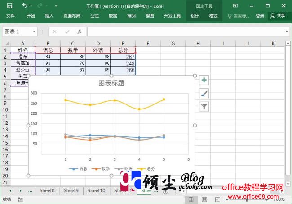The height and width of the screenshot is (204, 292).
Task: Click the 外语 header cell D1
Action: [98, 50]
